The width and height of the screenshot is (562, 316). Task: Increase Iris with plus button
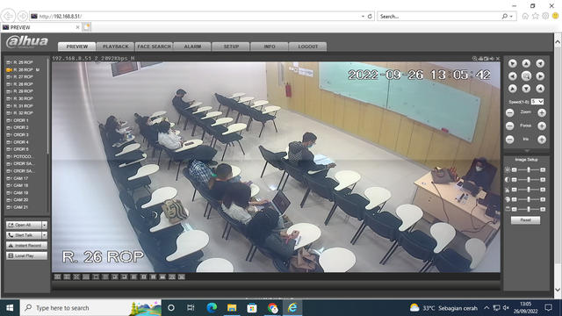pyautogui.click(x=542, y=140)
